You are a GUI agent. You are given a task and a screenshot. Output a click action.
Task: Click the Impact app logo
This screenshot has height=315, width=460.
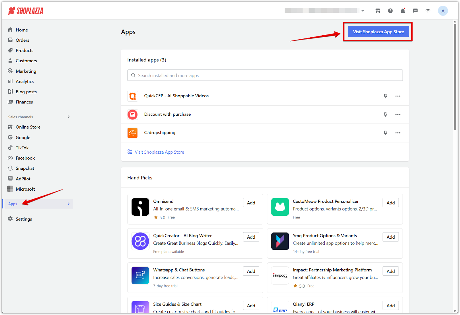pos(280,275)
